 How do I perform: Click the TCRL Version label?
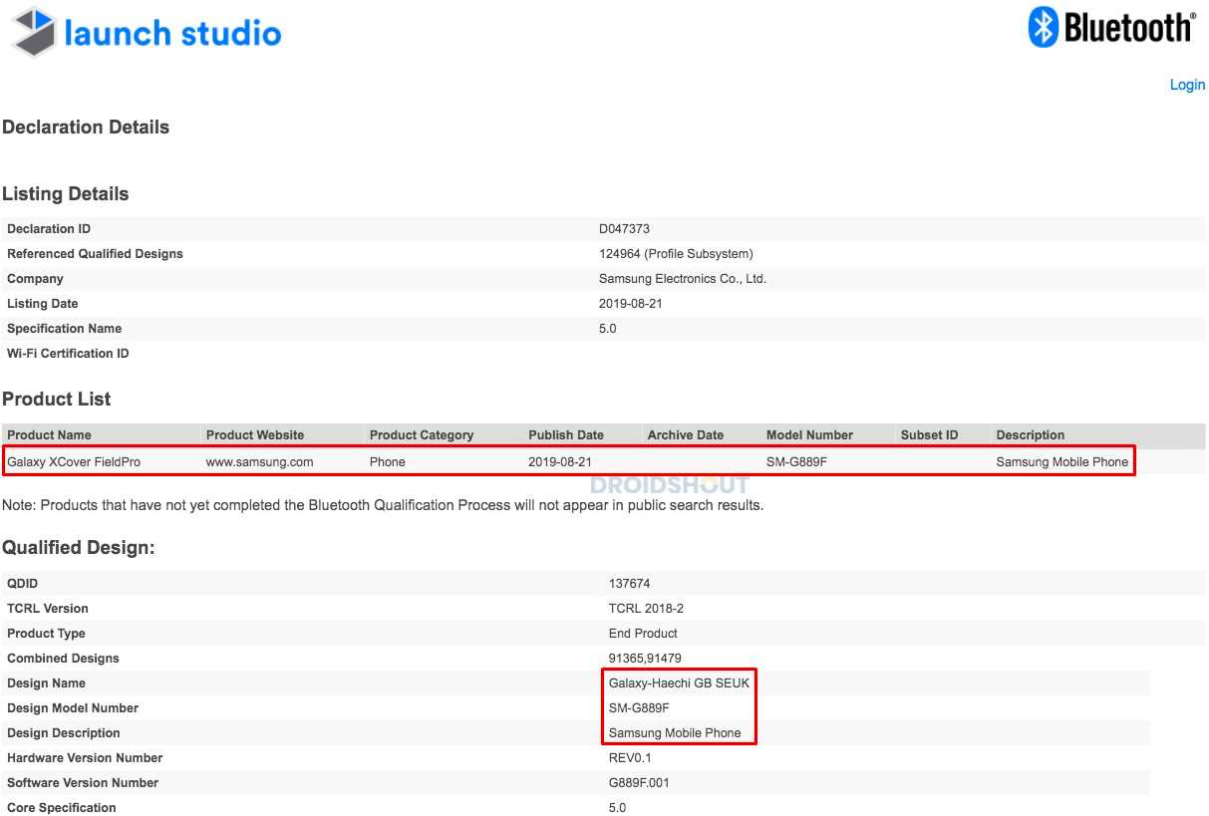48,609
